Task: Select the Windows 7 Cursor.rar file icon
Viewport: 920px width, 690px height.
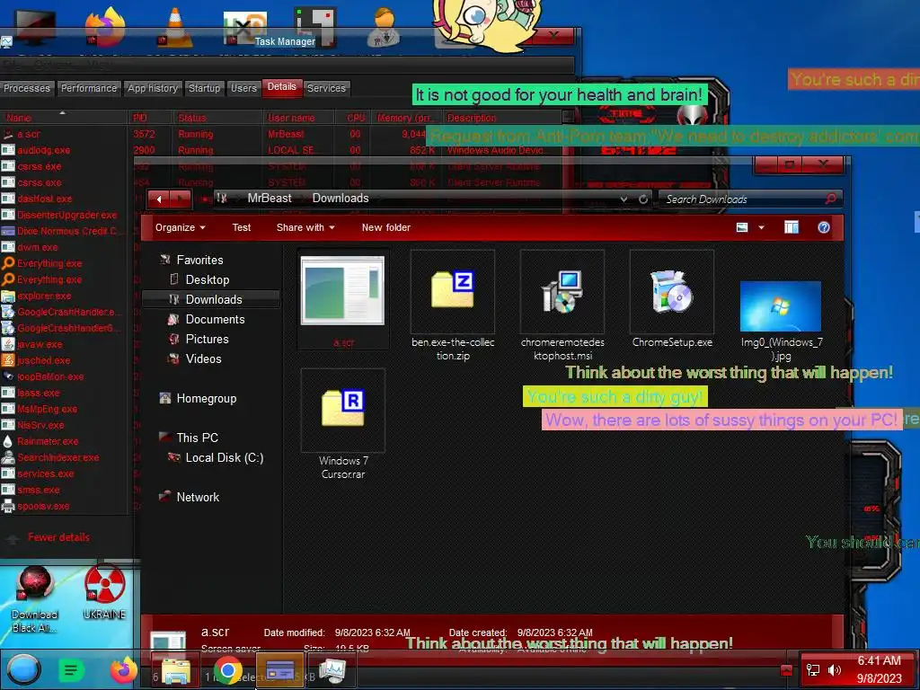Action: coord(342,410)
